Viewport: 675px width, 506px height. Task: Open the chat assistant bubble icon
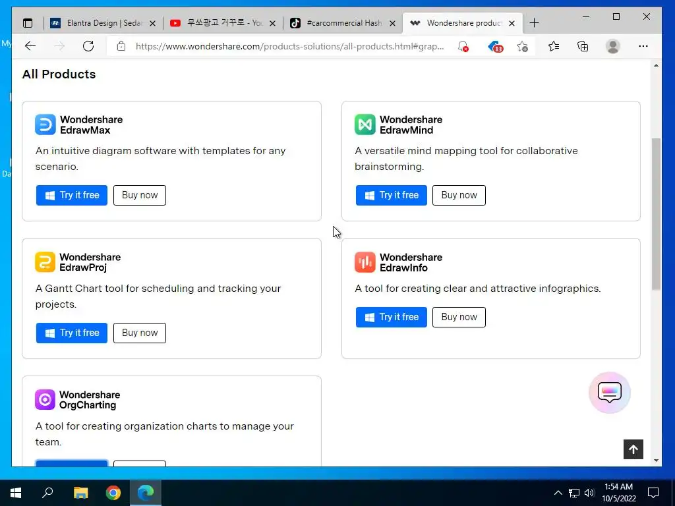610,393
